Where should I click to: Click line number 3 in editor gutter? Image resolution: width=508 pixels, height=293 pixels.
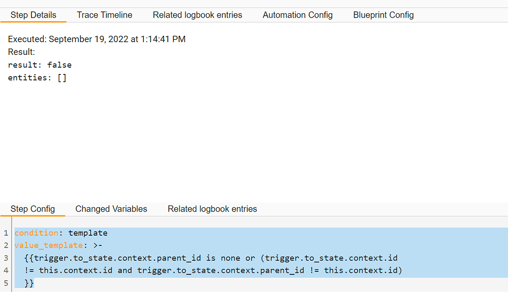6,258
